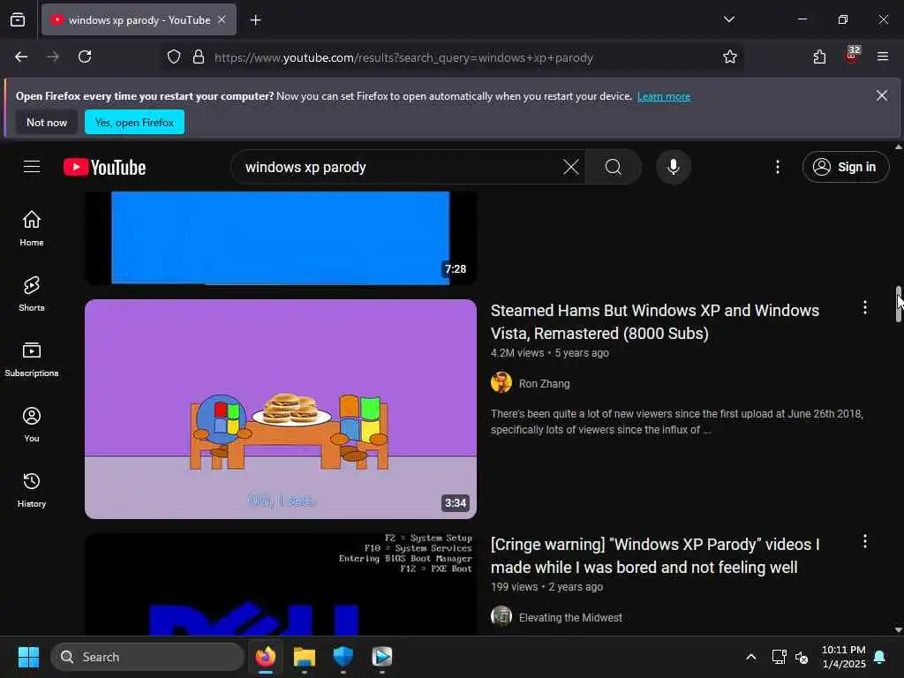Go to Home in sidebar
This screenshot has width=904, height=678.
32,229
